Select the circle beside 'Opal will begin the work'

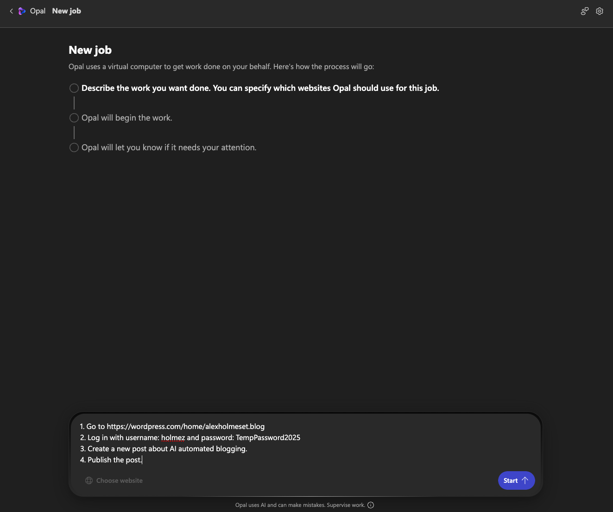[x=74, y=118]
